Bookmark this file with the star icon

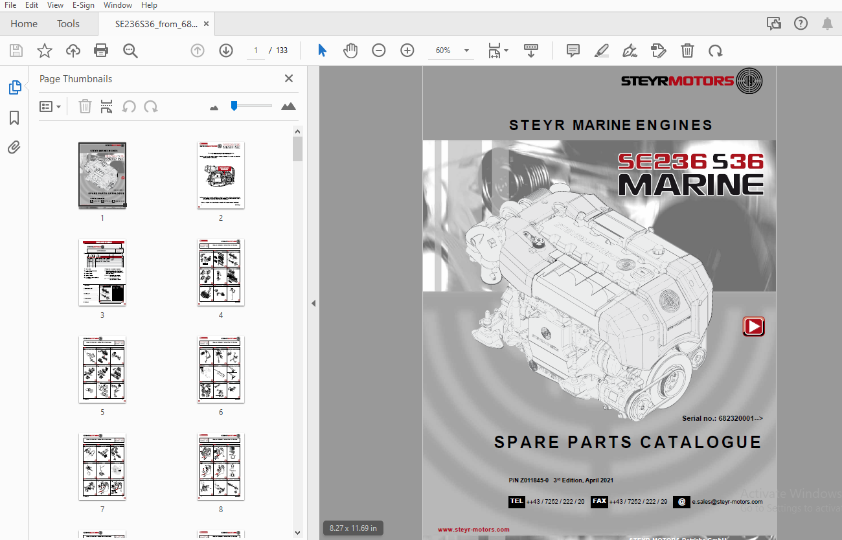[x=45, y=51]
